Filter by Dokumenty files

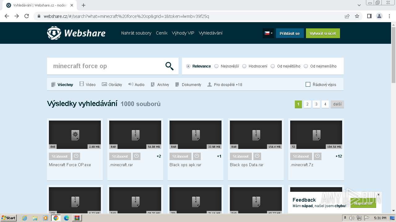click(188, 84)
